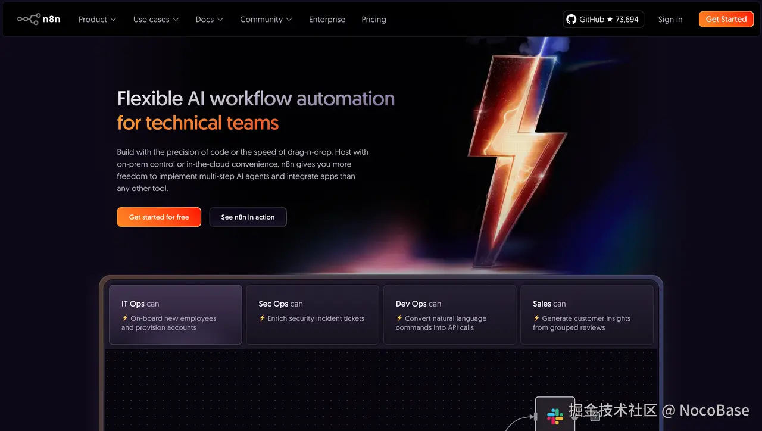
Task: Select the Sales tab card
Action: click(x=587, y=314)
